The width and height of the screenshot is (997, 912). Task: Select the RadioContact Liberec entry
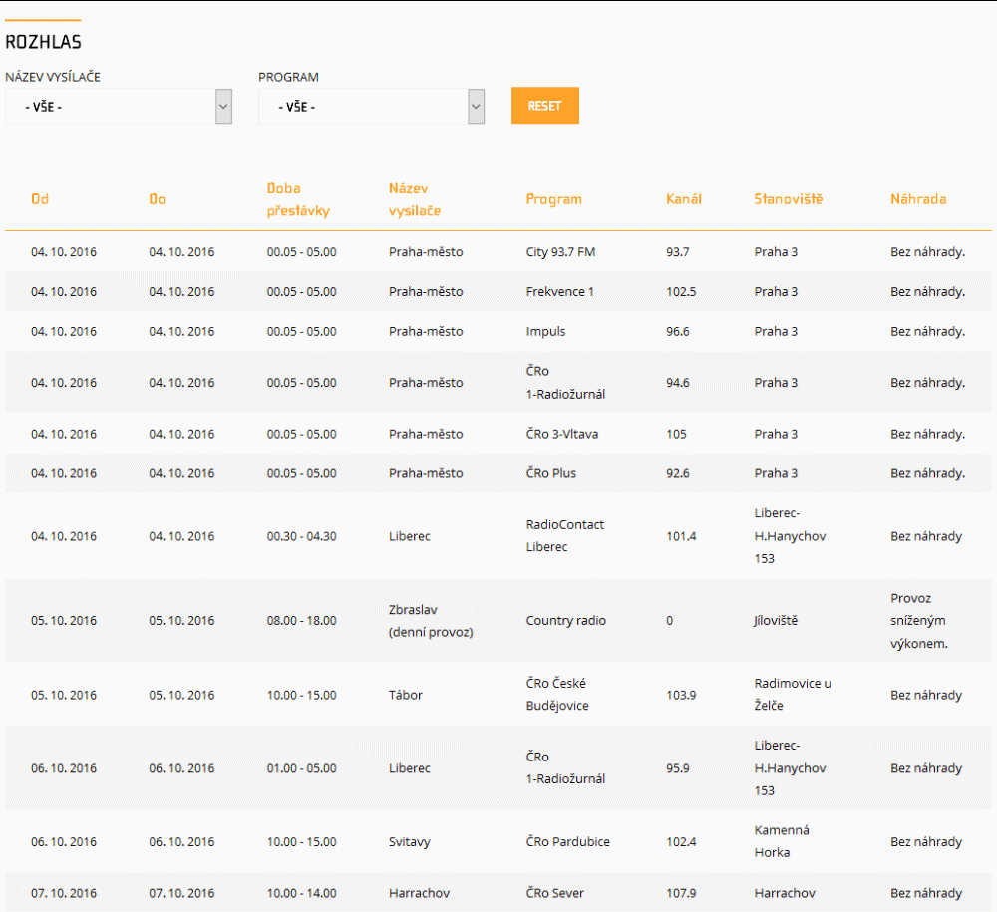pyautogui.click(x=565, y=536)
